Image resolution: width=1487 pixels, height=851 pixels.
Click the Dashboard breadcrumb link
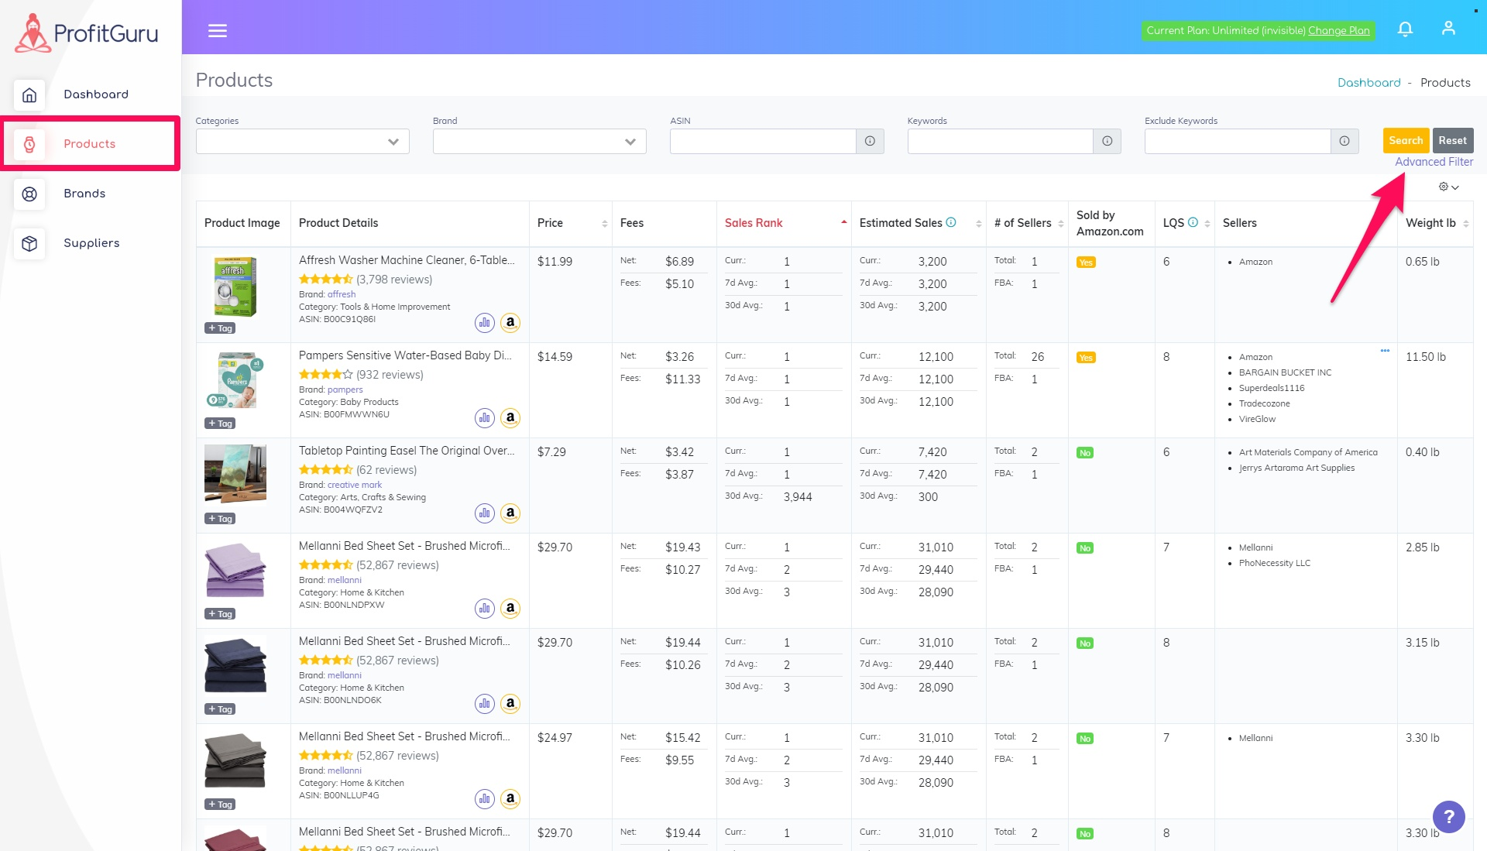tap(1369, 83)
